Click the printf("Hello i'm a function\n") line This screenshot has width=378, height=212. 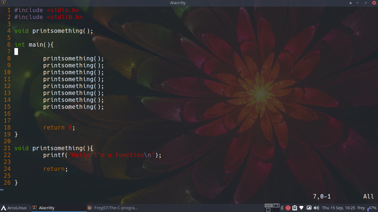tap(102, 155)
